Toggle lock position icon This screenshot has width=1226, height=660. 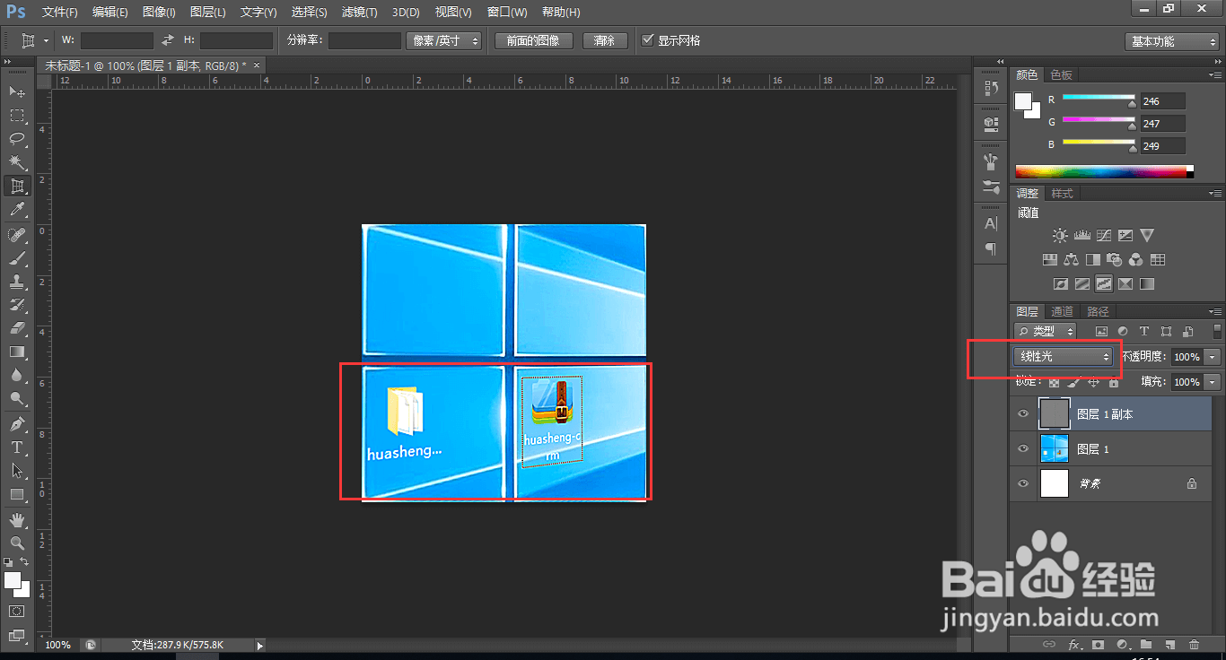(x=1093, y=382)
